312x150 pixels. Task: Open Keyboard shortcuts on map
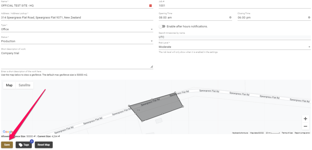click(x=240, y=133)
